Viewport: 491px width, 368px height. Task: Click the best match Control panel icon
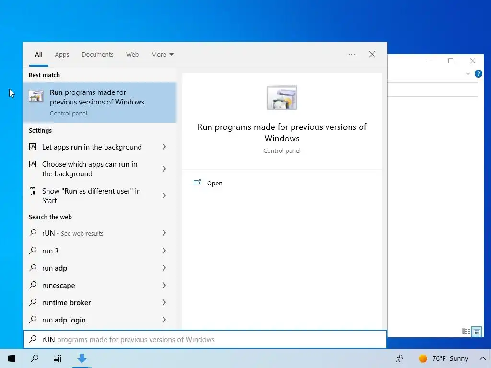(36, 96)
